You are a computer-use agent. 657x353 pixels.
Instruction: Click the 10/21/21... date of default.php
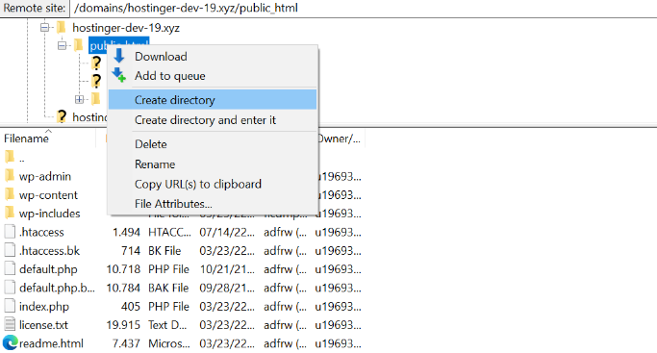[x=227, y=268]
